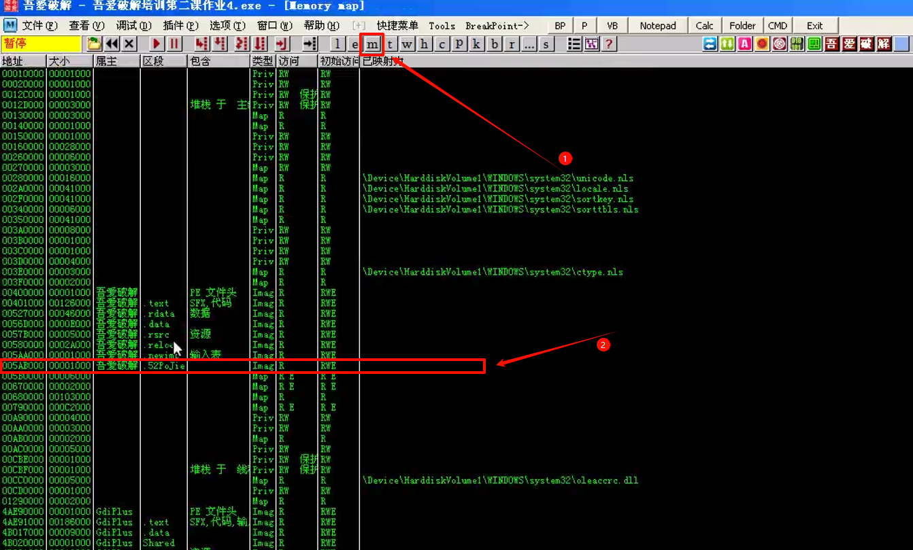Click the pink 'A' plugin icon
913x550 pixels.
tap(745, 44)
